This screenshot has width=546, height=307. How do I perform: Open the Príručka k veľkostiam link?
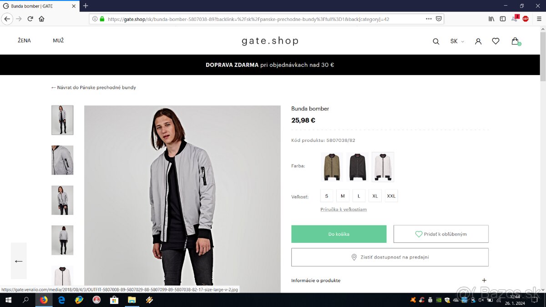pyautogui.click(x=344, y=210)
